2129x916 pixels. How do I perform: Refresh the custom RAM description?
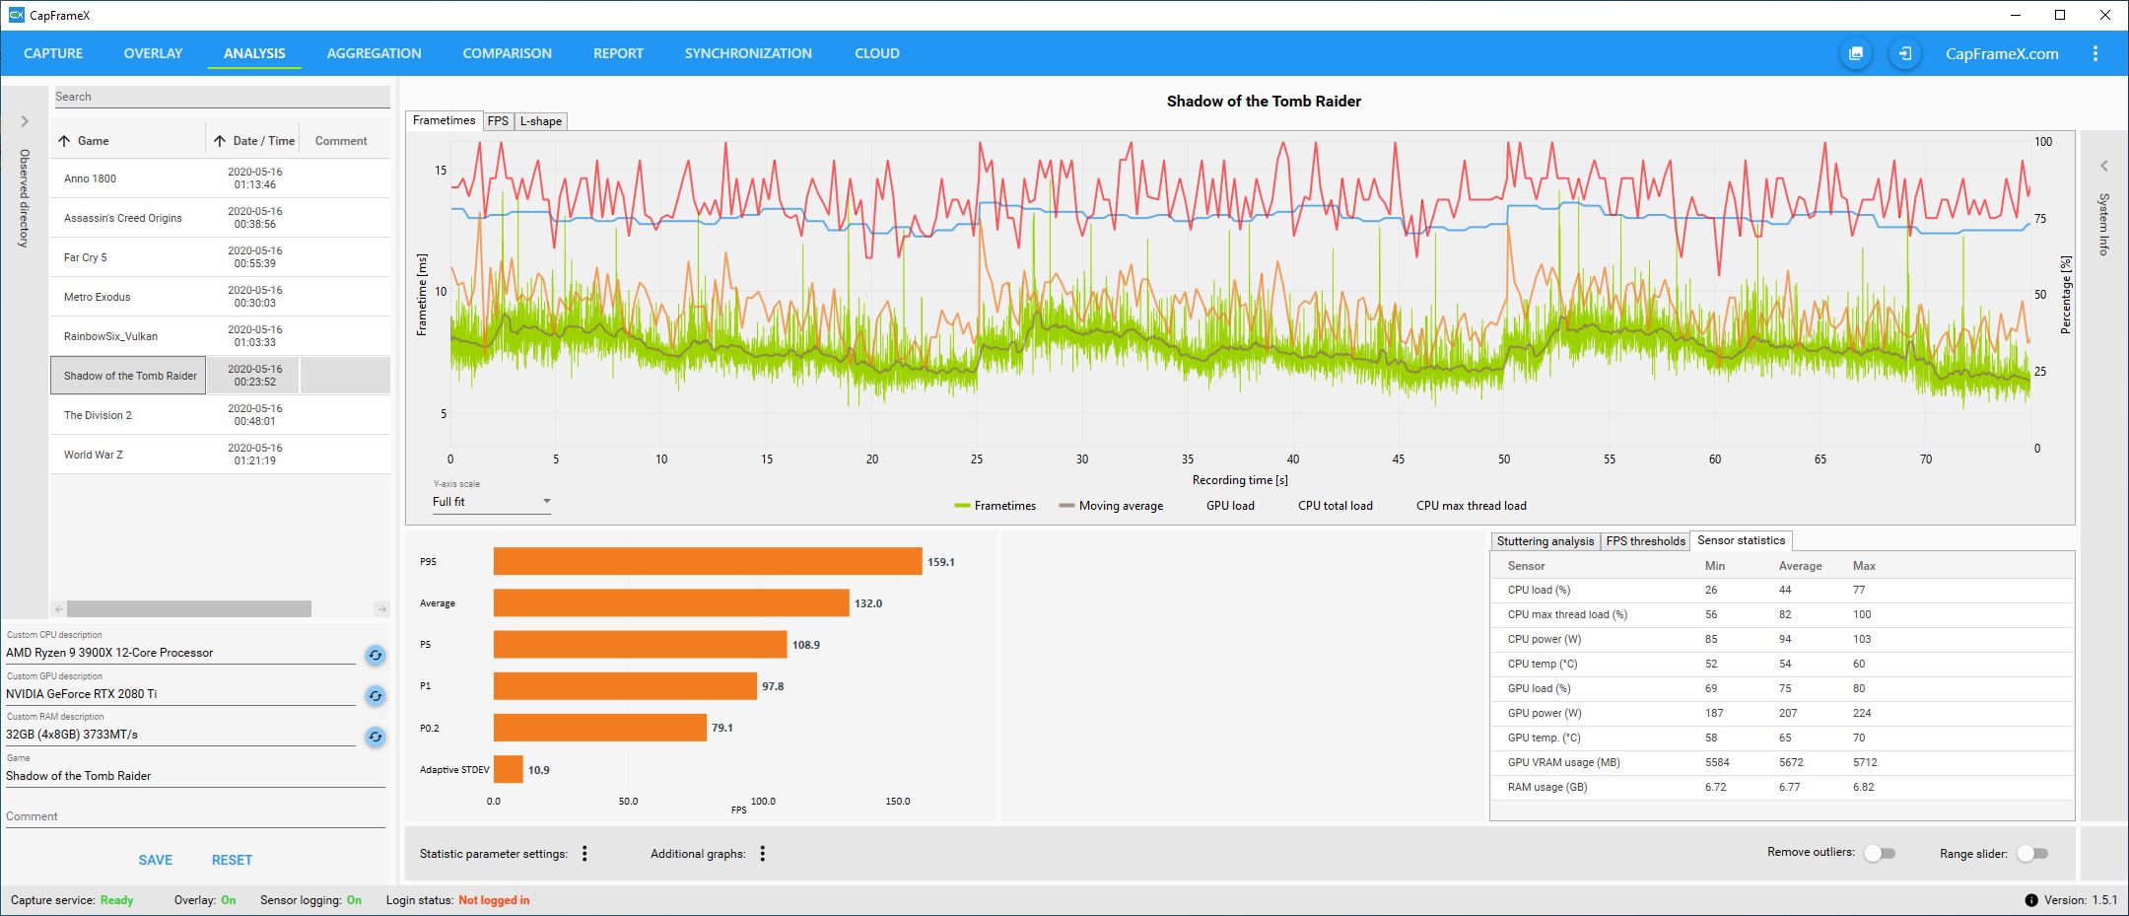[x=376, y=738]
